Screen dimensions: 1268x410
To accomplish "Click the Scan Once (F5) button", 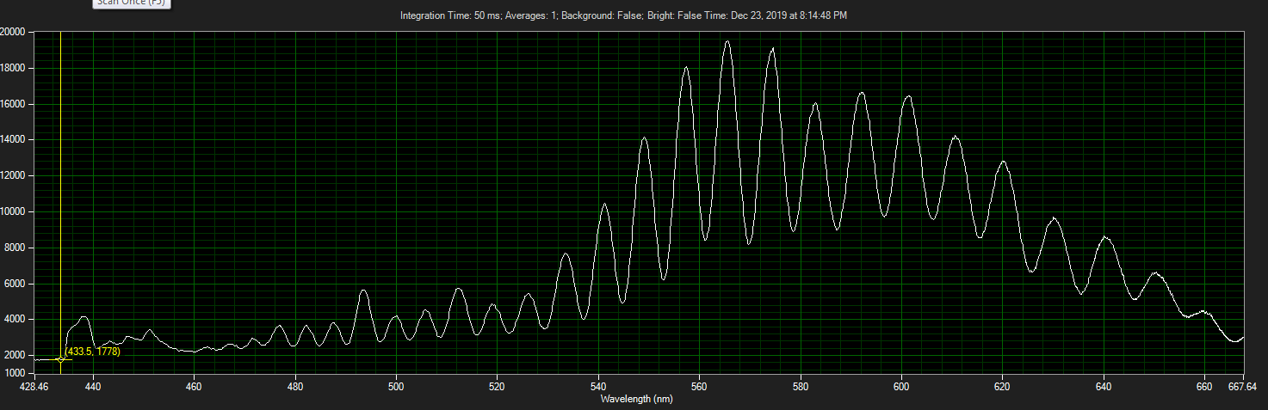I will 132,3.
